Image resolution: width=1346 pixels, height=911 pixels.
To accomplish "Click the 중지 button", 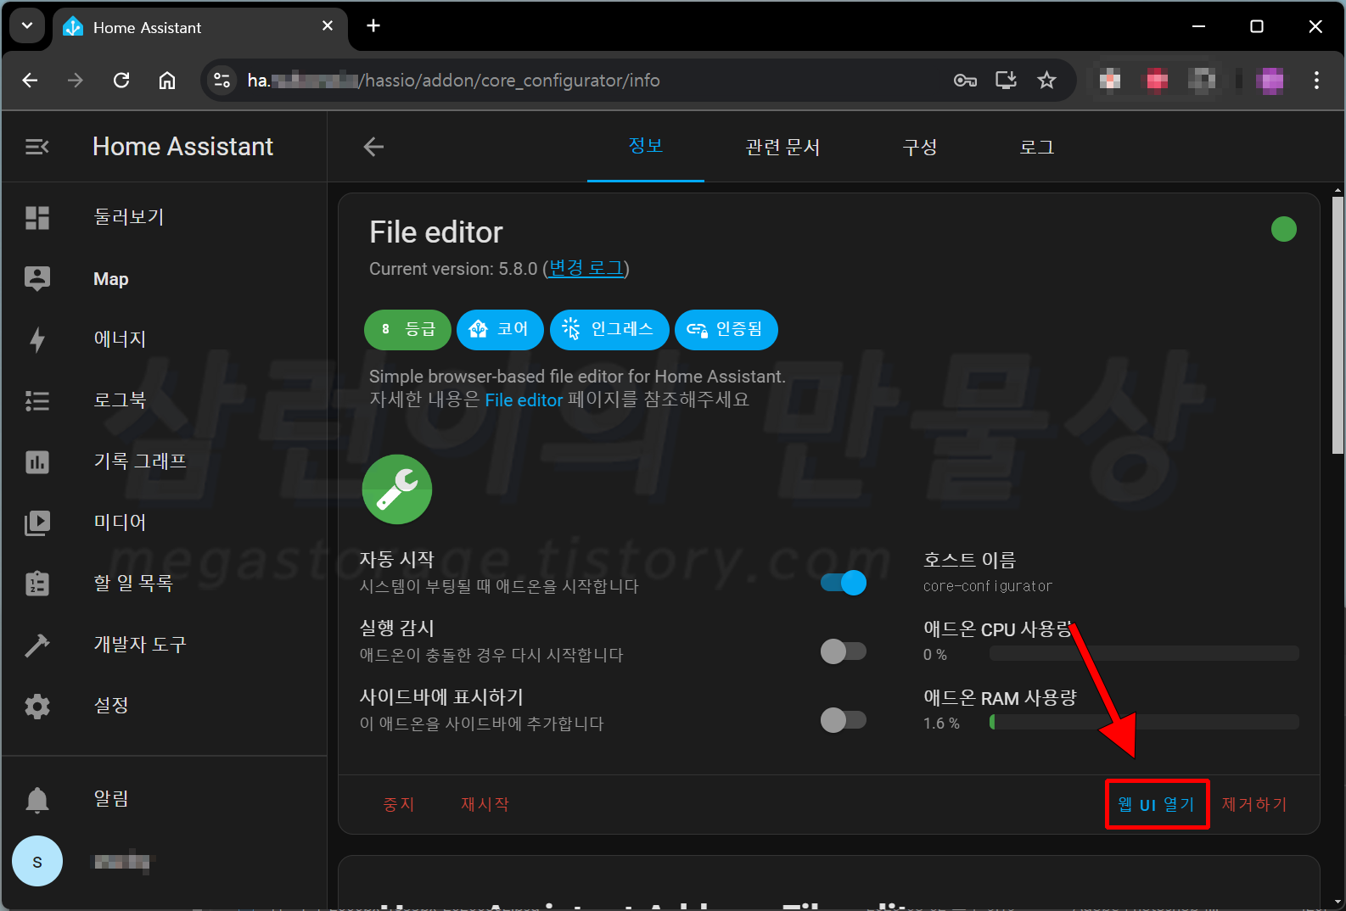I will pyautogui.click(x=399, y=804).
